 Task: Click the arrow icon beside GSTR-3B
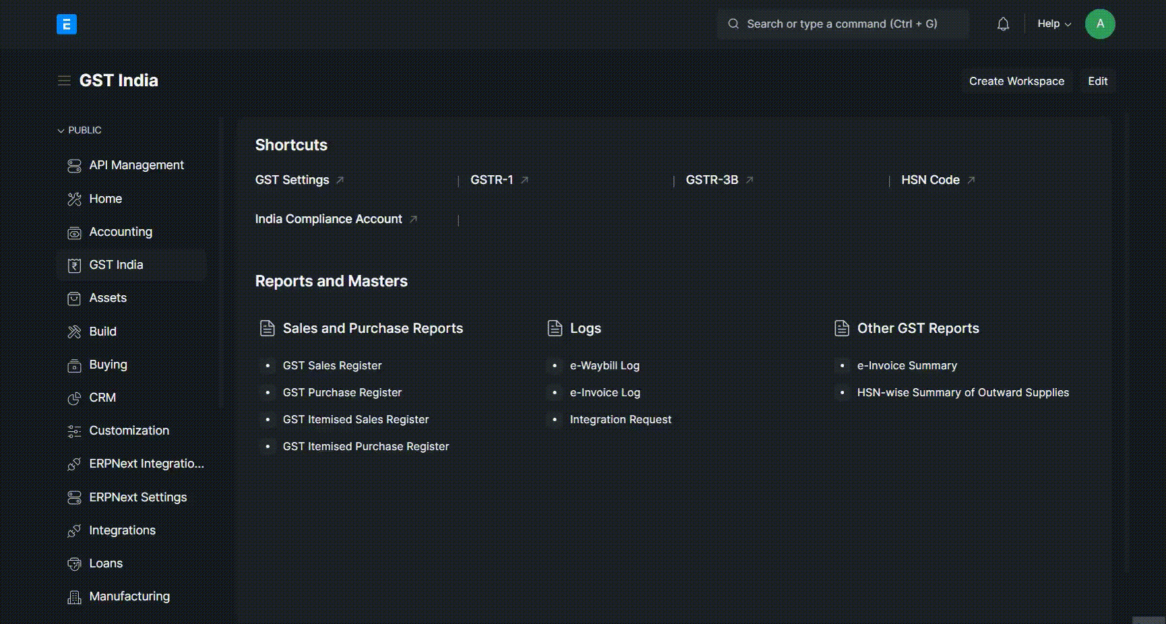pos(749,180)
